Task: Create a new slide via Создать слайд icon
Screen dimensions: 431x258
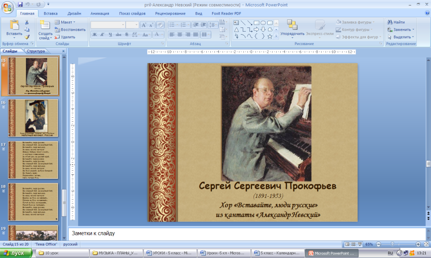Action: (45, 25)
